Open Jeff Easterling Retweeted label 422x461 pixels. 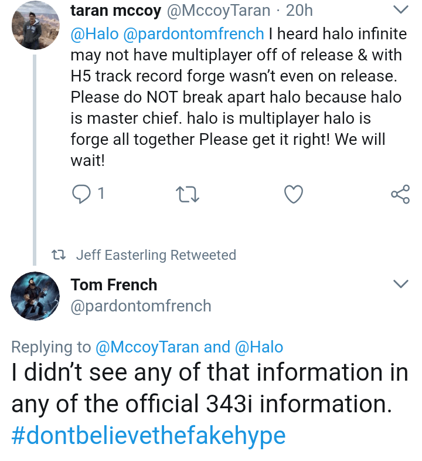point(156,255)
